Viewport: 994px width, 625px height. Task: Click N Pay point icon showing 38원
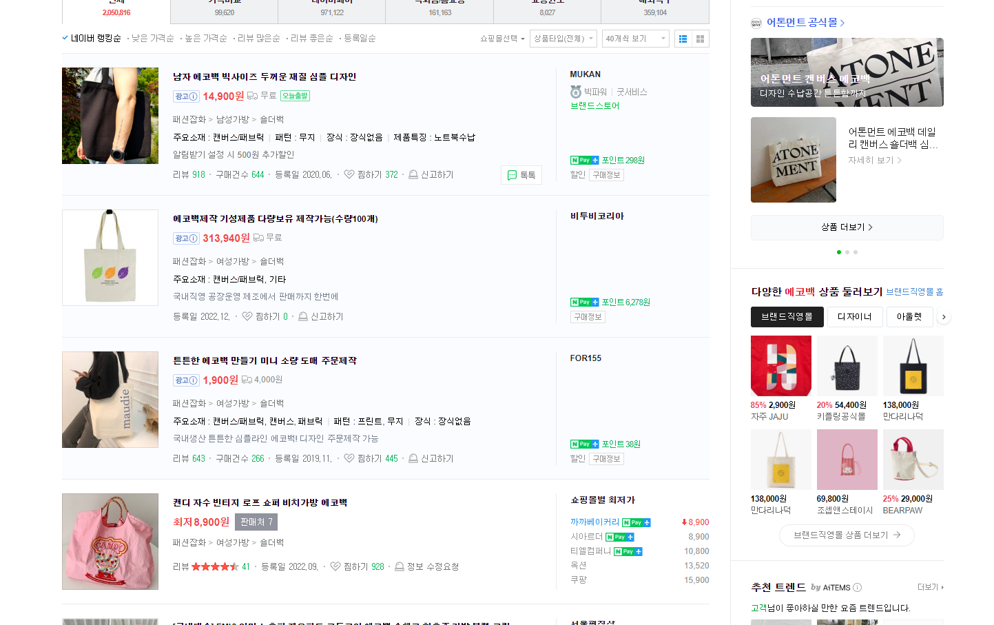click(585, 444)
